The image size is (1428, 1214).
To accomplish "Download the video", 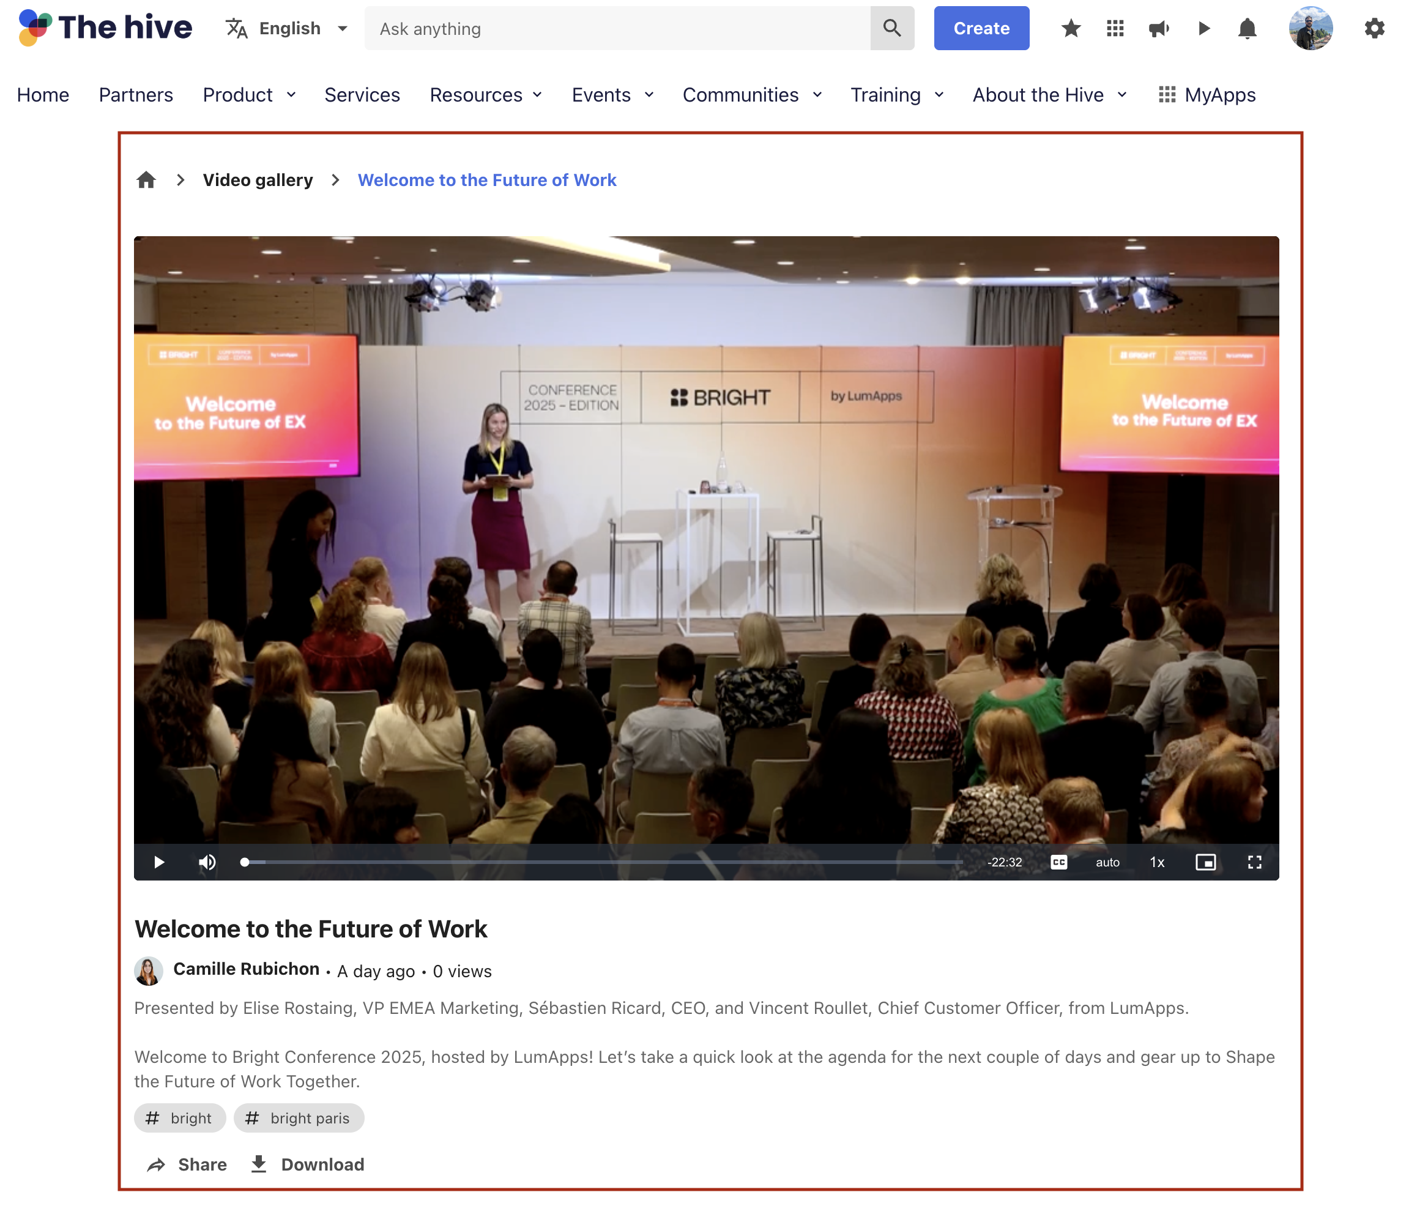I will point(307,1164).
